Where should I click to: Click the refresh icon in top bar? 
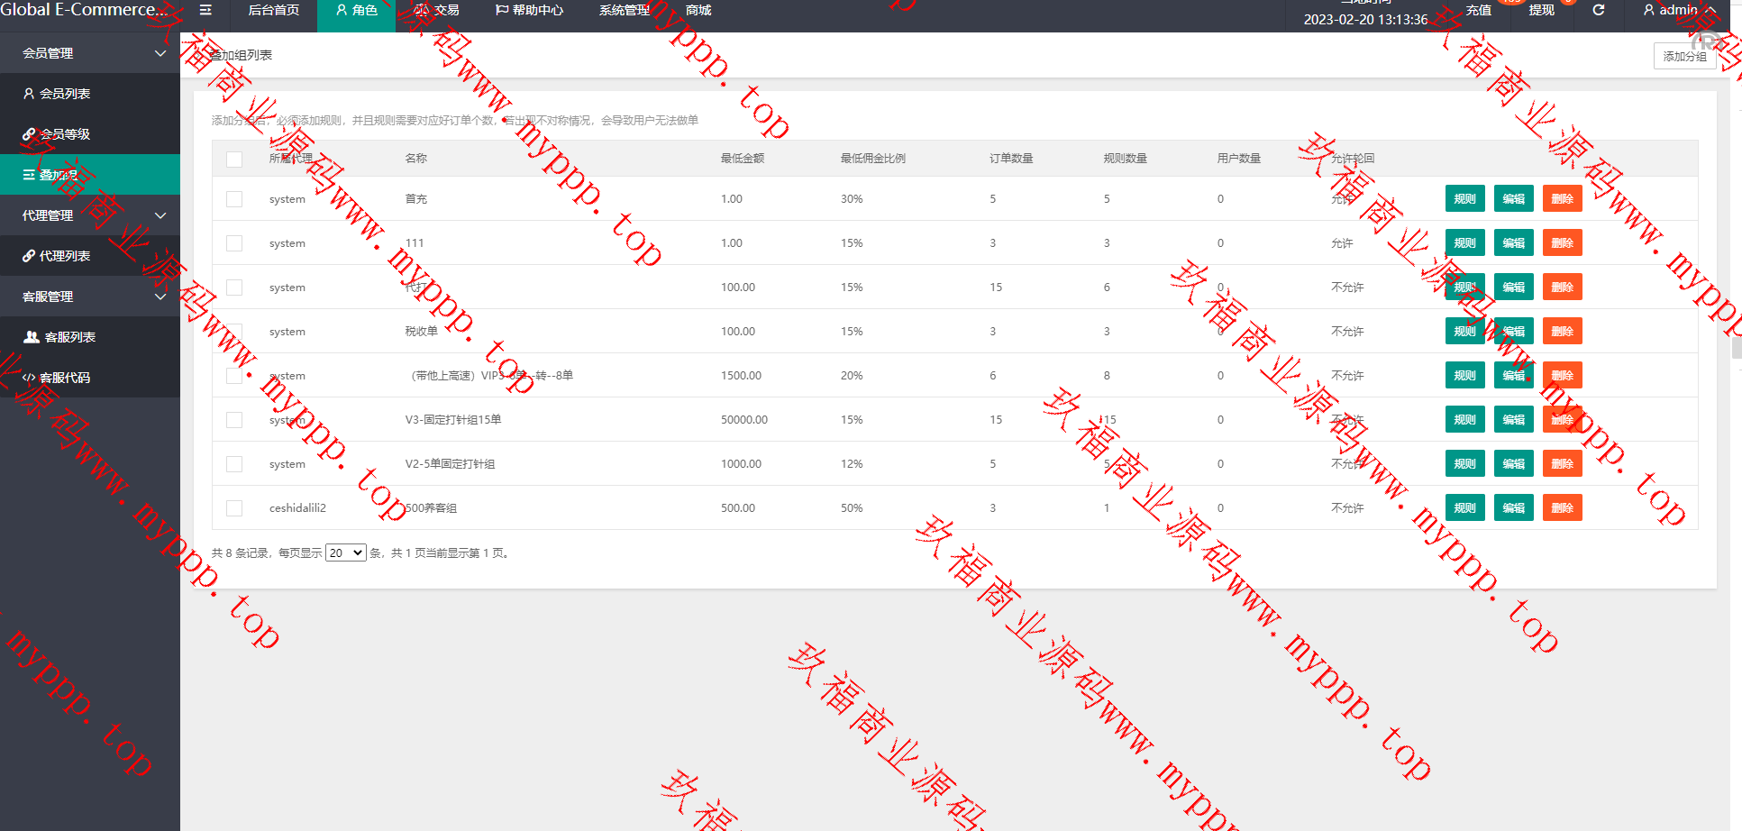click(1598, 10)
